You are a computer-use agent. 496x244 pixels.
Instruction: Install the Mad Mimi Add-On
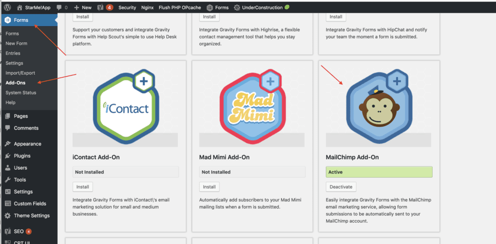(x=209, y=187)
